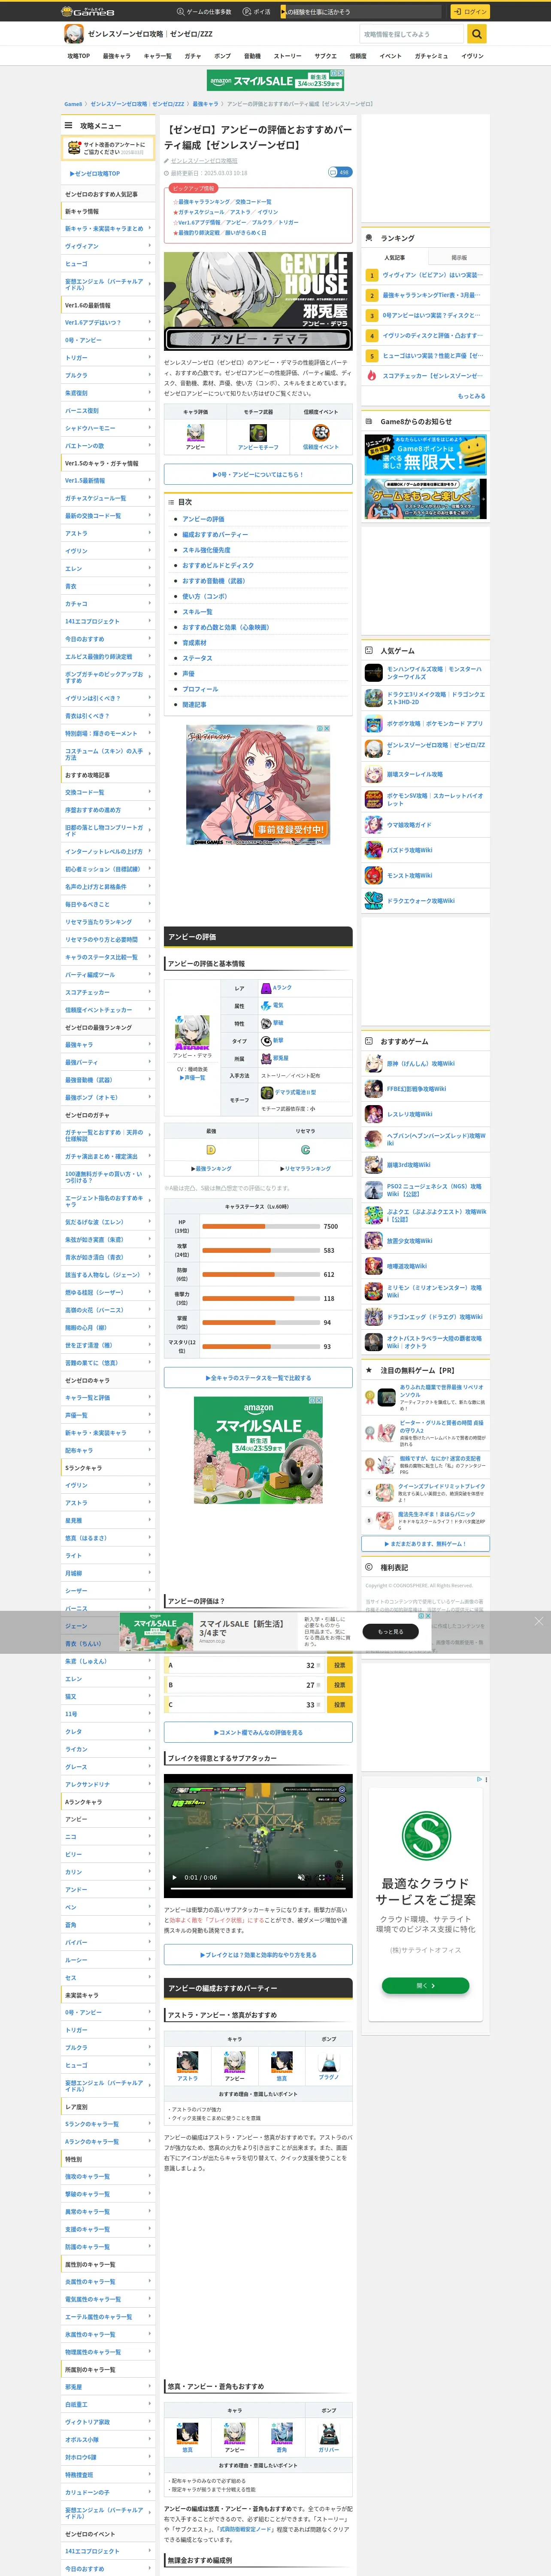
Task: Expand the スコアチェッカー sidebar item
Action: [x=108, y=992]
